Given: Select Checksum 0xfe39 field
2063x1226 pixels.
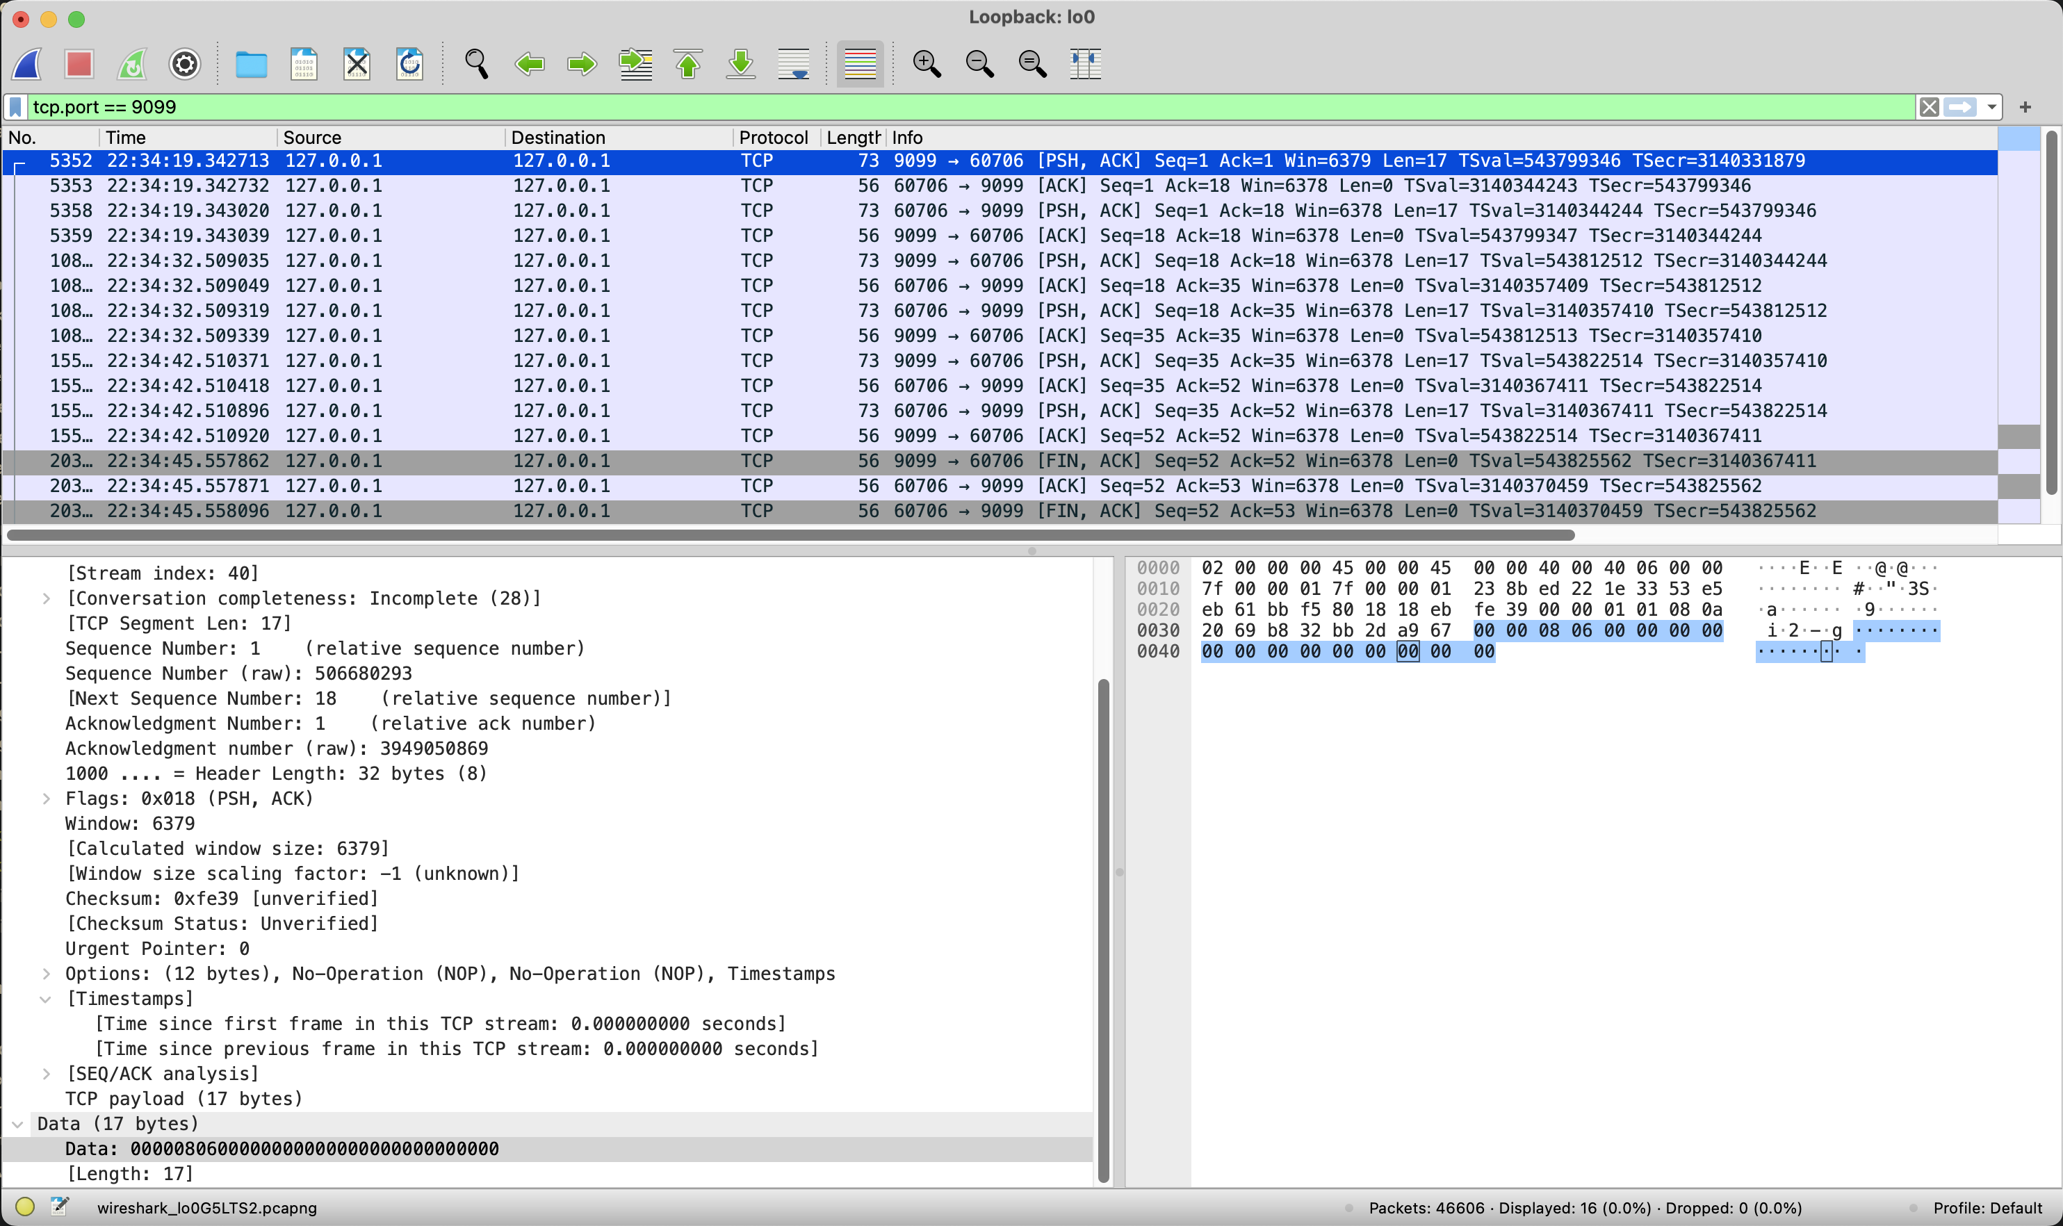Looking at the screenshot, I should [222, 898].
